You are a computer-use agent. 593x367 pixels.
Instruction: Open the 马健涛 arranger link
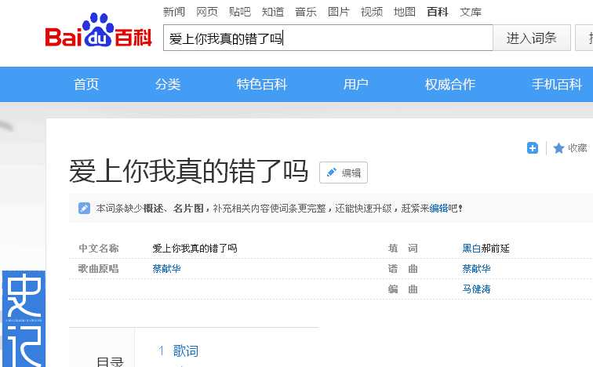[x=477, y=289]
